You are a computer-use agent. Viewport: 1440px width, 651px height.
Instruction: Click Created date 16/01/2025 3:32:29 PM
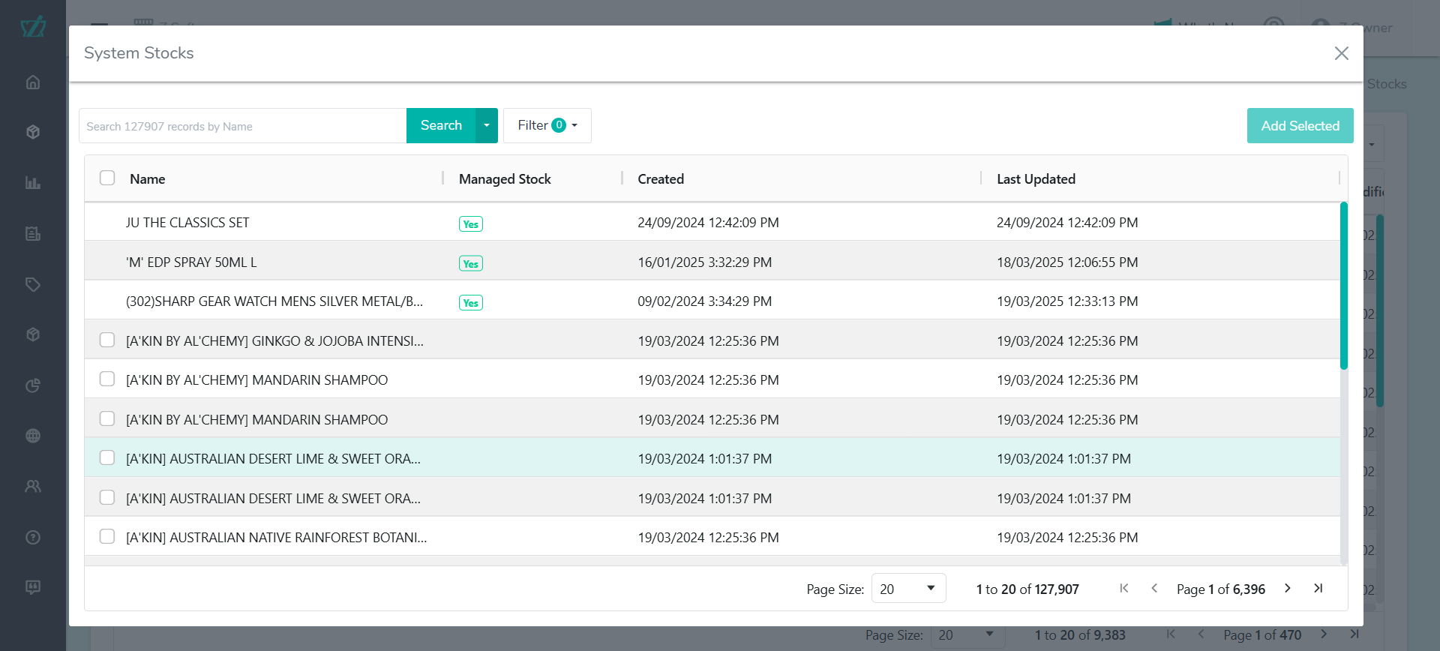[704, 262]
